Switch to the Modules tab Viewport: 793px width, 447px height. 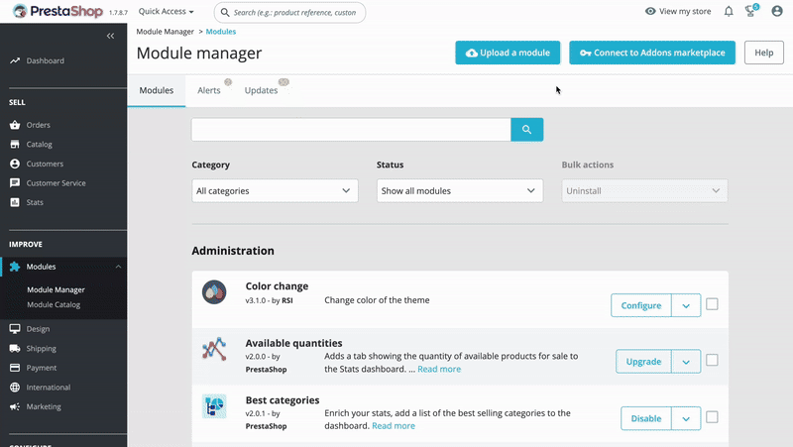pos(157,90)
